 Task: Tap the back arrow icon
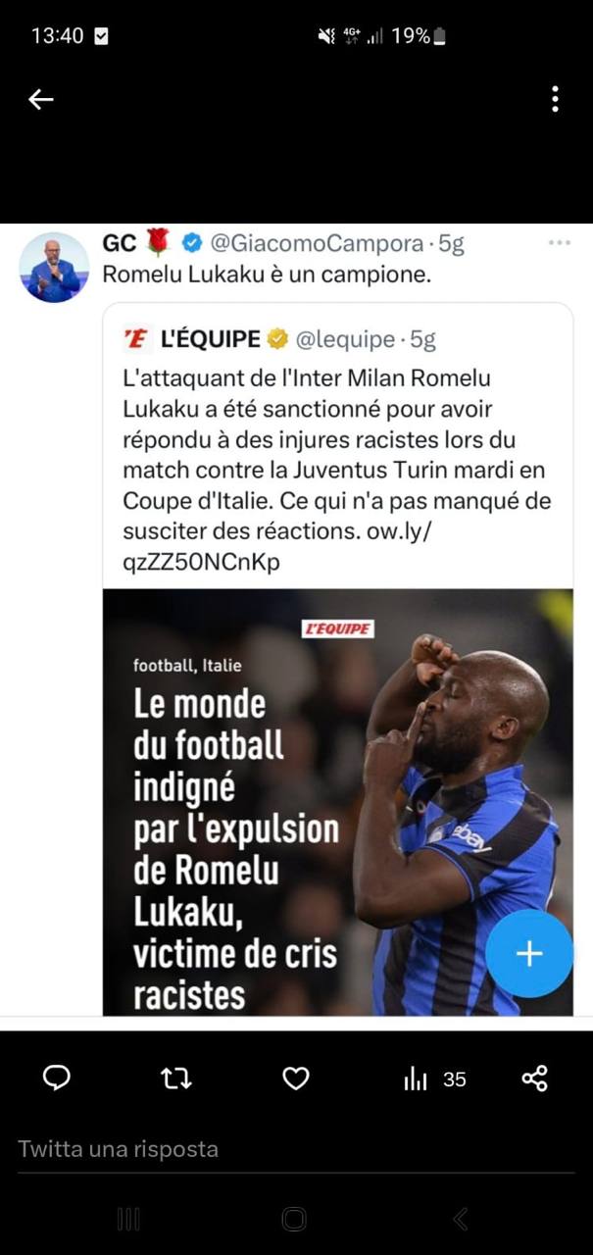tap(40, 99)
